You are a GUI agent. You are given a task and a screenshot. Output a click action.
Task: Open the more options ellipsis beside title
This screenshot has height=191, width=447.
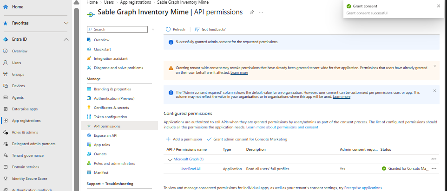261,12
